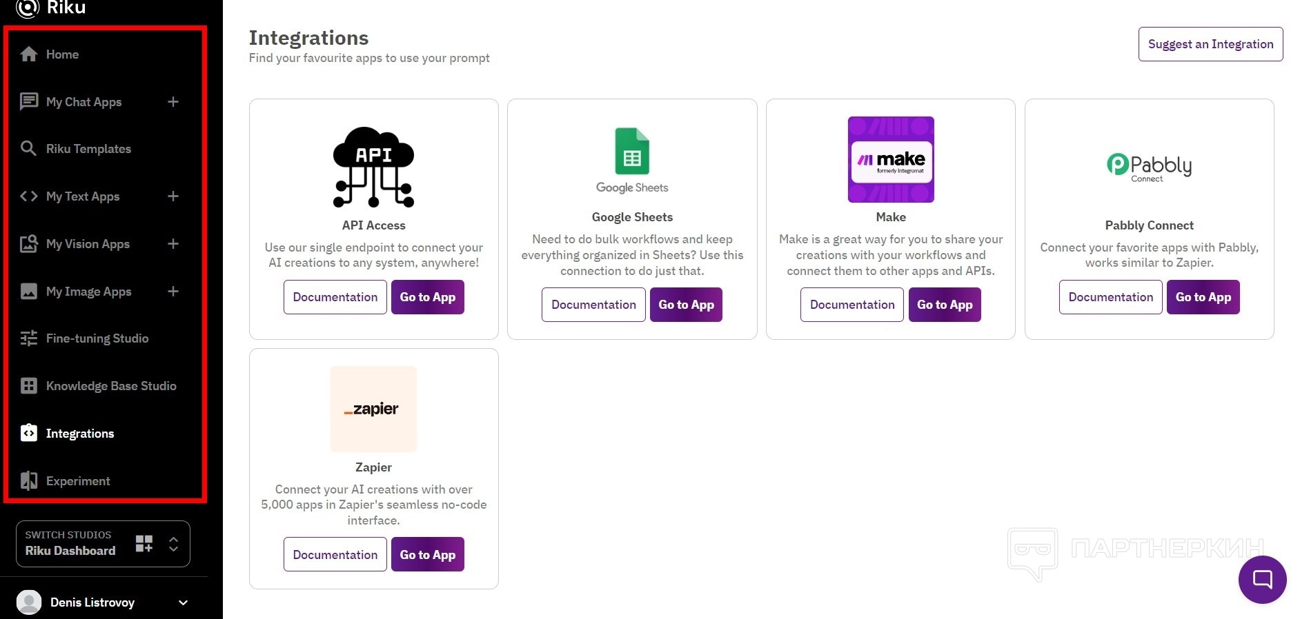This screenshot has width=1300, height=619.
Task: Create new image app via plus icon
Action: (x=173, y=292)
